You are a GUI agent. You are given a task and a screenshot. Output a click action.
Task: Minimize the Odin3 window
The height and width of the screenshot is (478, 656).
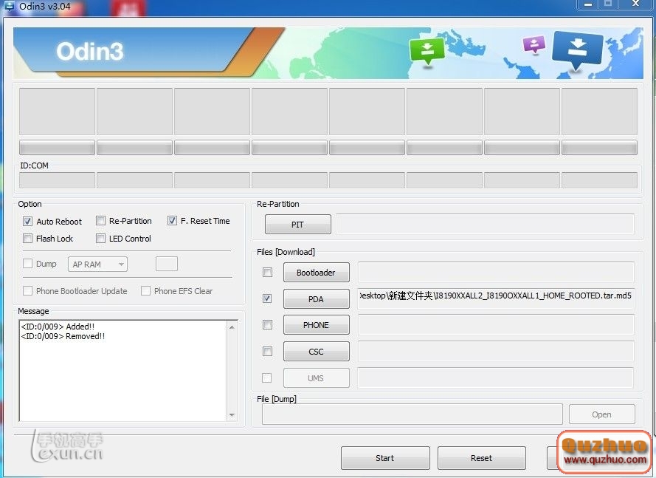click(588, 4)
